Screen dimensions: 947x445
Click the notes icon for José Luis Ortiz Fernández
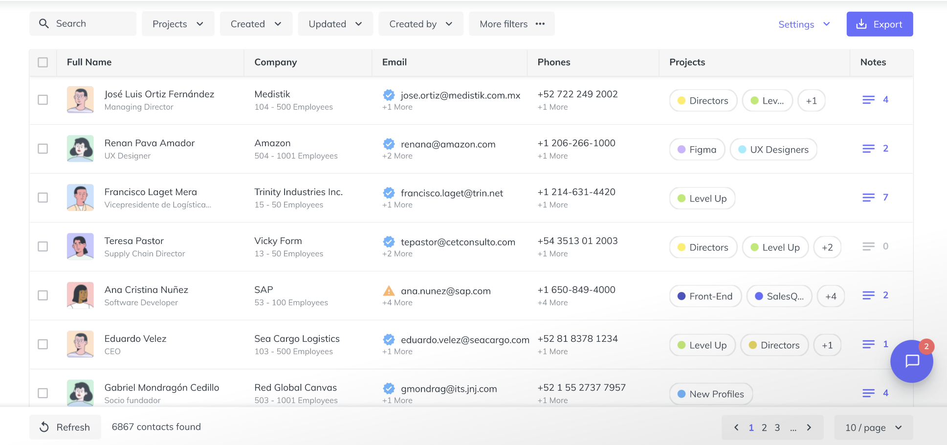click(x=868, y=100)
